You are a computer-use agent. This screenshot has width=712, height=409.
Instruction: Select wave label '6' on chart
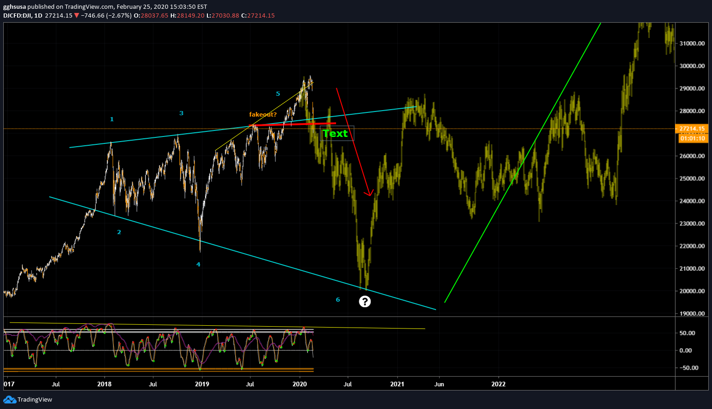[338, 300]
